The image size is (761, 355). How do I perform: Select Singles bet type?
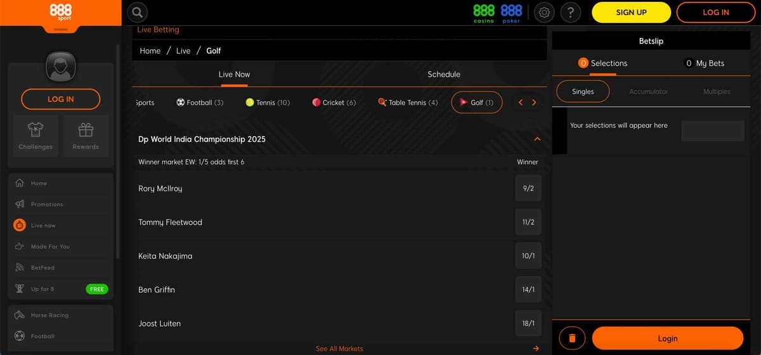(583, 92)
